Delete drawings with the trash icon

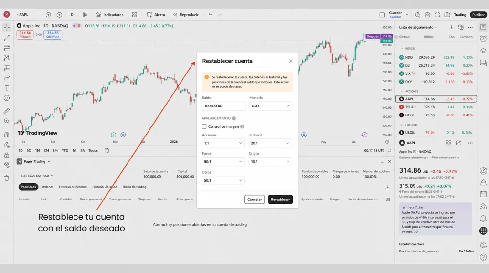click(7, 178)
